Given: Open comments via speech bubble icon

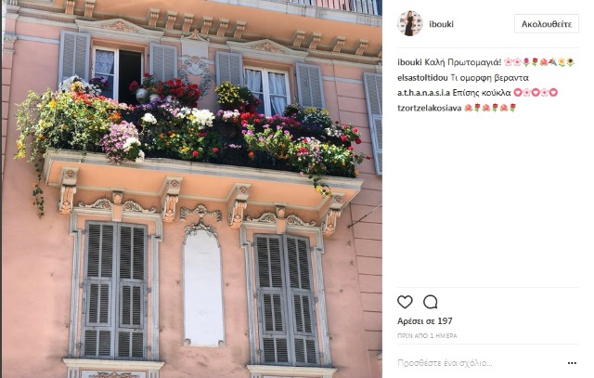Looking at the screenshot, I should point(431,302).
